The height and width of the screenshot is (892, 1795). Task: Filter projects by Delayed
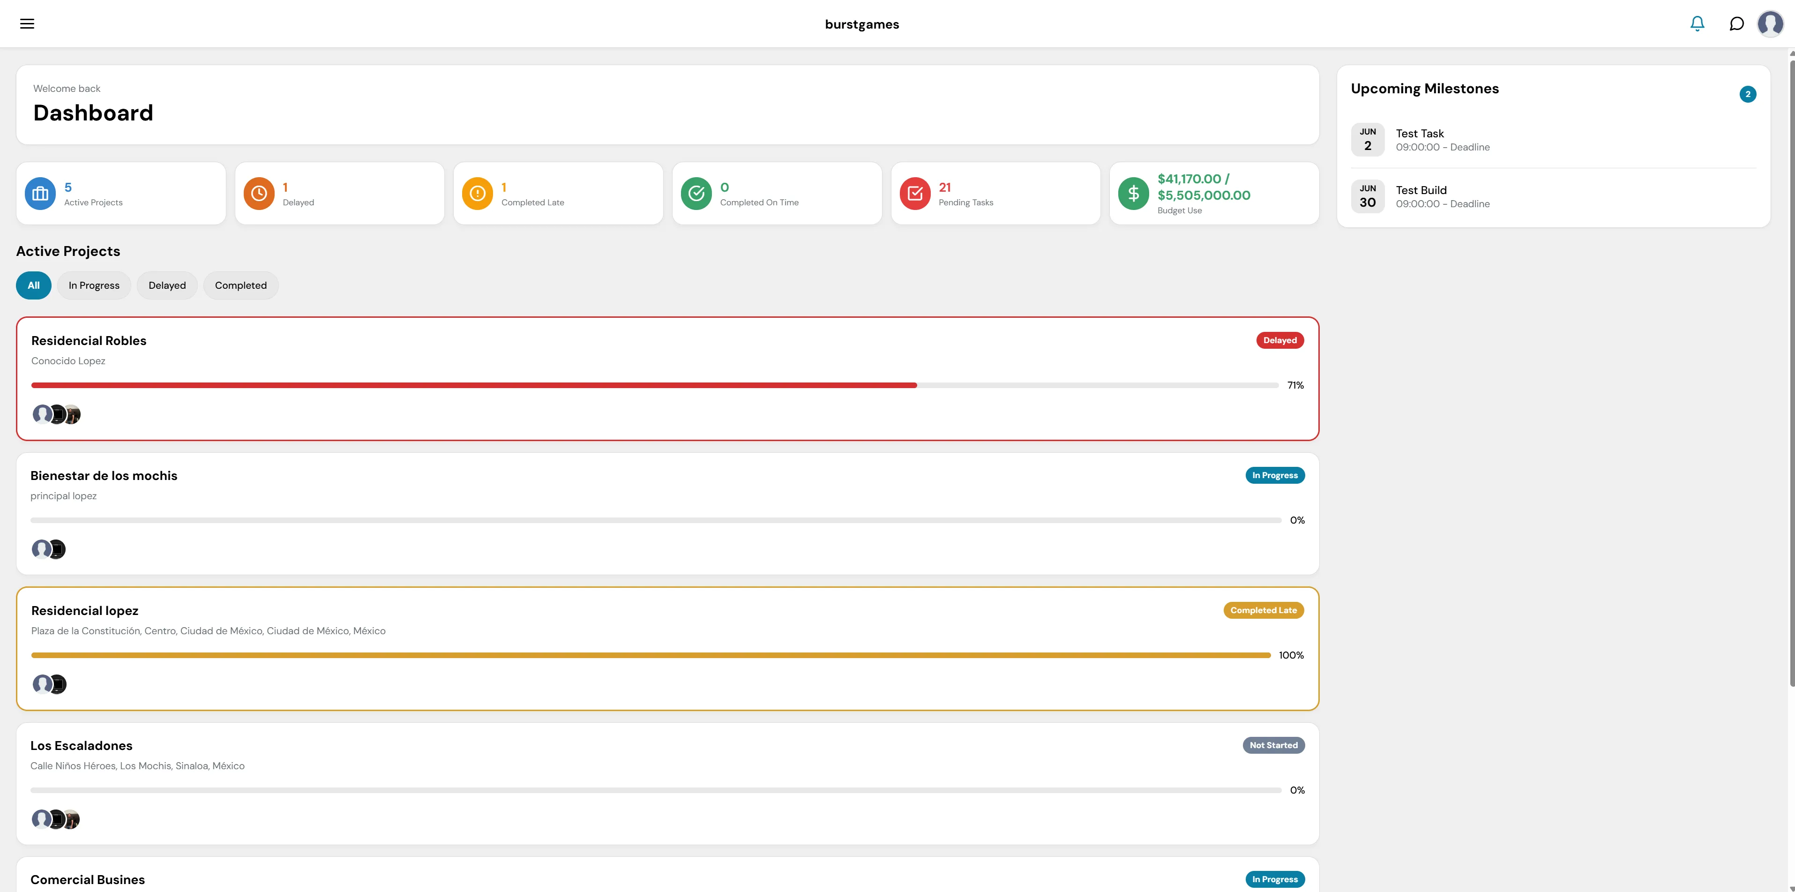[x=167, y=286]
